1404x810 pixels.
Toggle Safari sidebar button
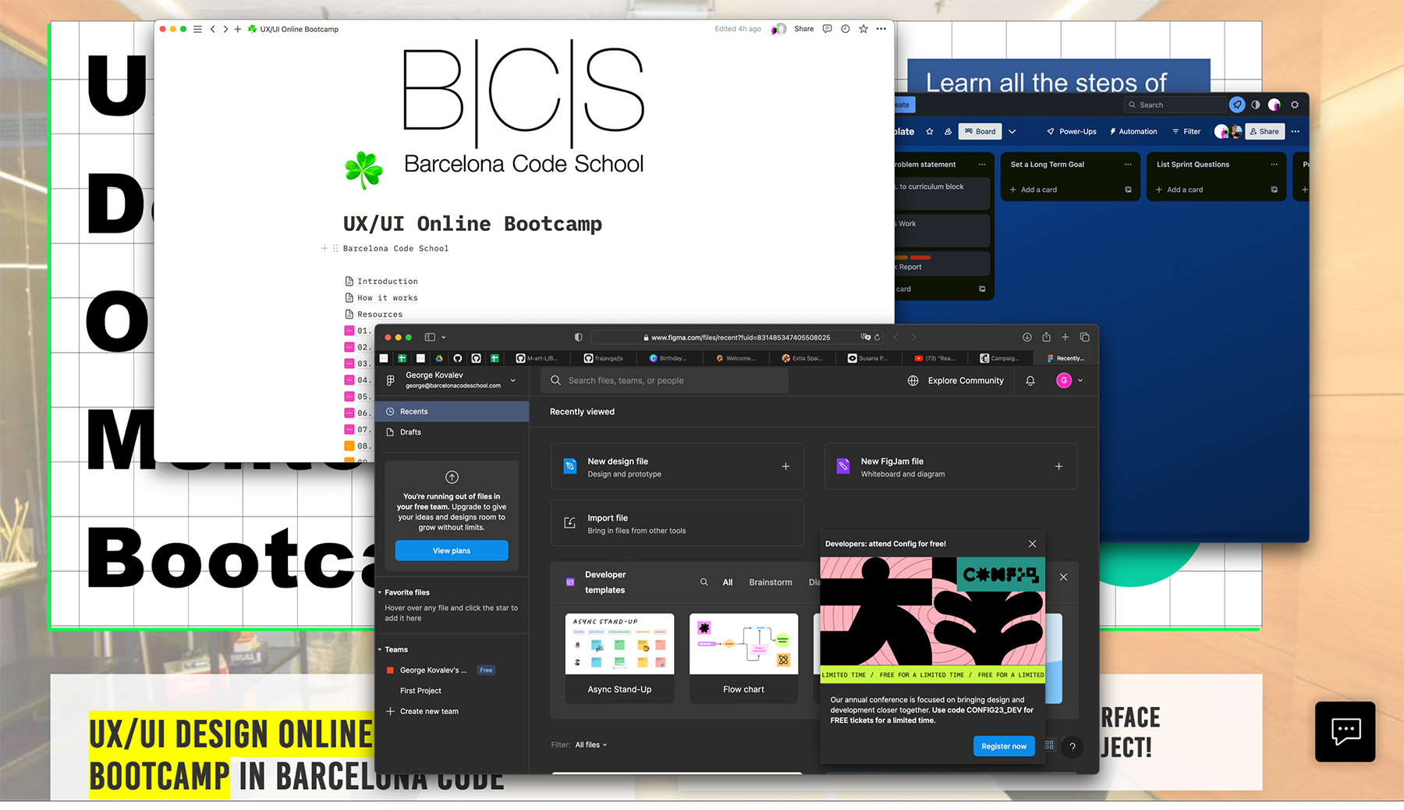pos(430,337)
